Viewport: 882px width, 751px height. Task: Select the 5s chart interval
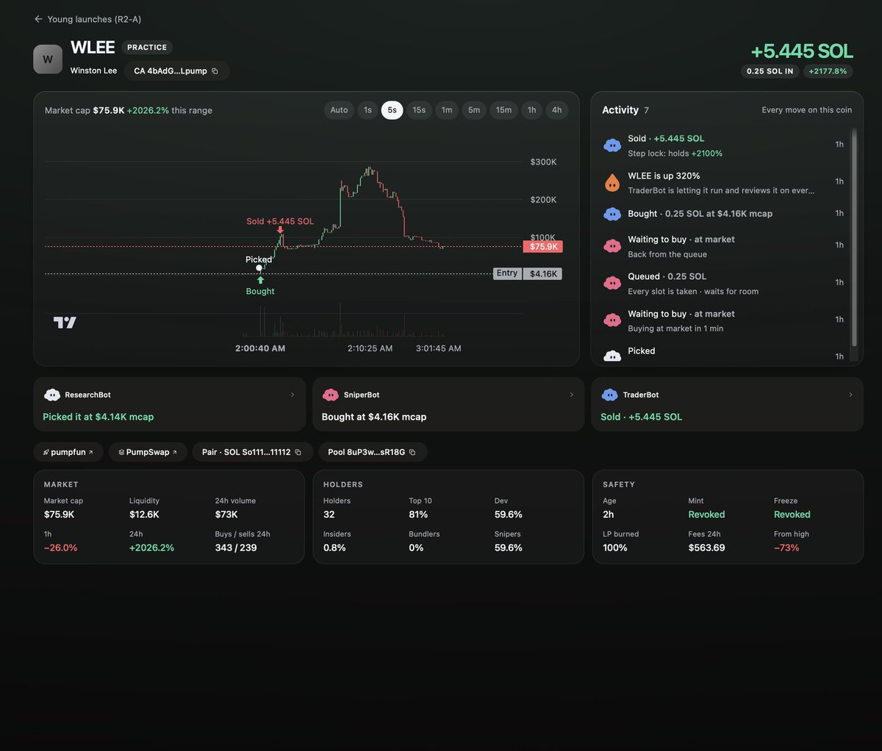pyautogui.click(x=392, y=110)
